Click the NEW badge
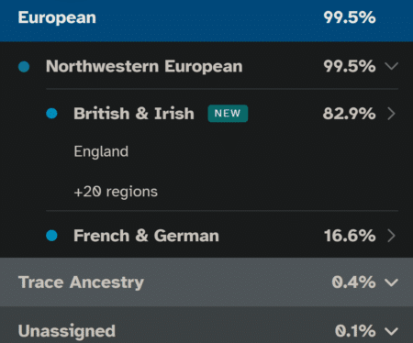 click(228, 114)
